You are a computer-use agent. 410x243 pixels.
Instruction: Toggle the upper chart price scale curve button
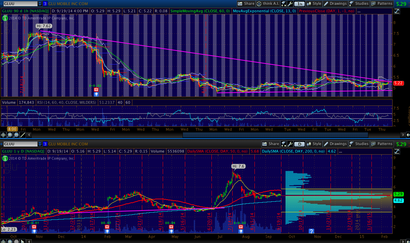click(397, 11)
